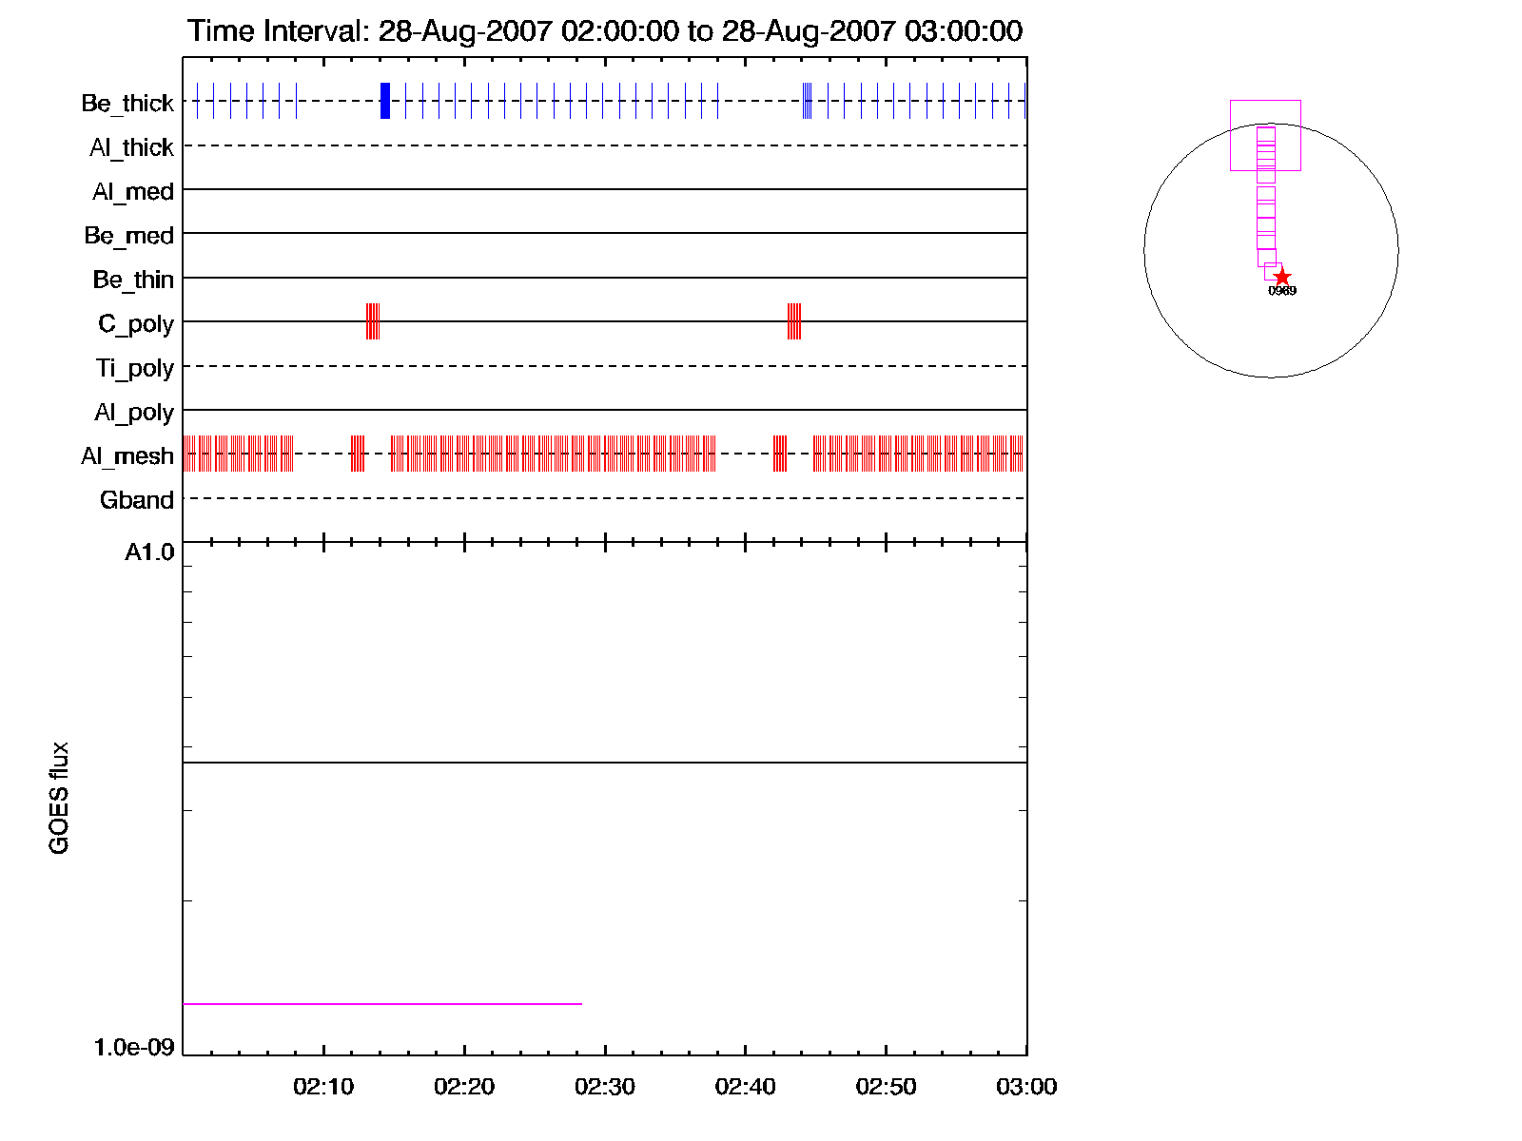Click the thick blue Be_thick block near 02:14
The image size is (1522, 1141).
385,101
